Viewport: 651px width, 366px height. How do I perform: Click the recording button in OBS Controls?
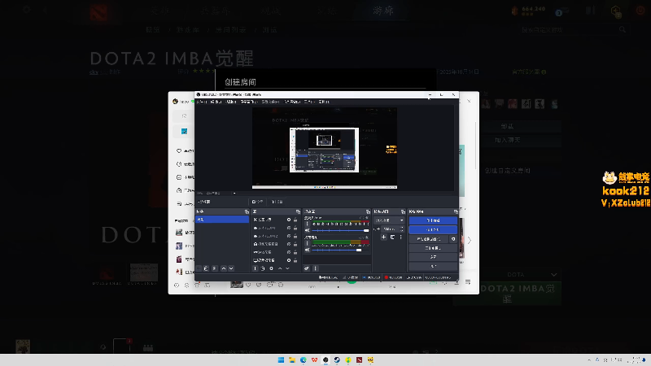pos(433,229)
